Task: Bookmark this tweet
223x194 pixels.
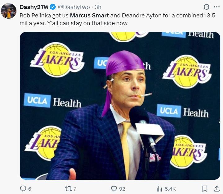Action: pyautogui.click(x=205, y=188)
